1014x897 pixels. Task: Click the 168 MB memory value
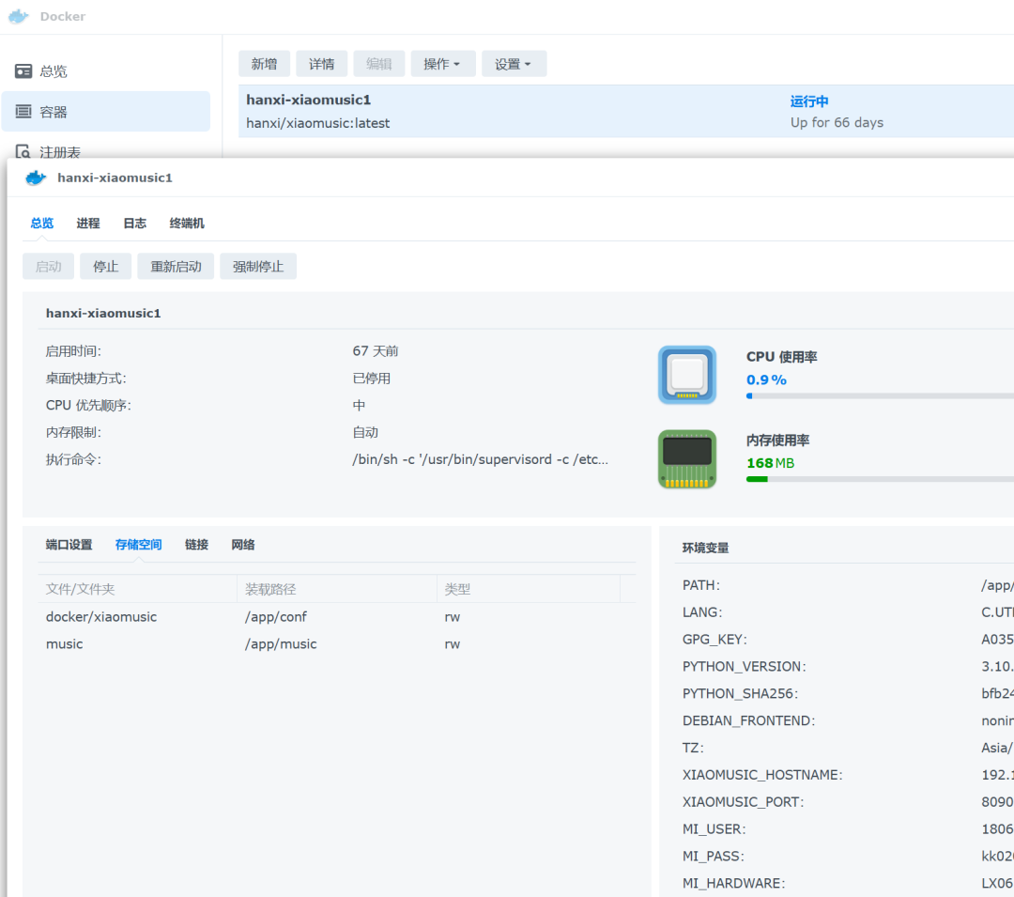click(x=771, y=463)
